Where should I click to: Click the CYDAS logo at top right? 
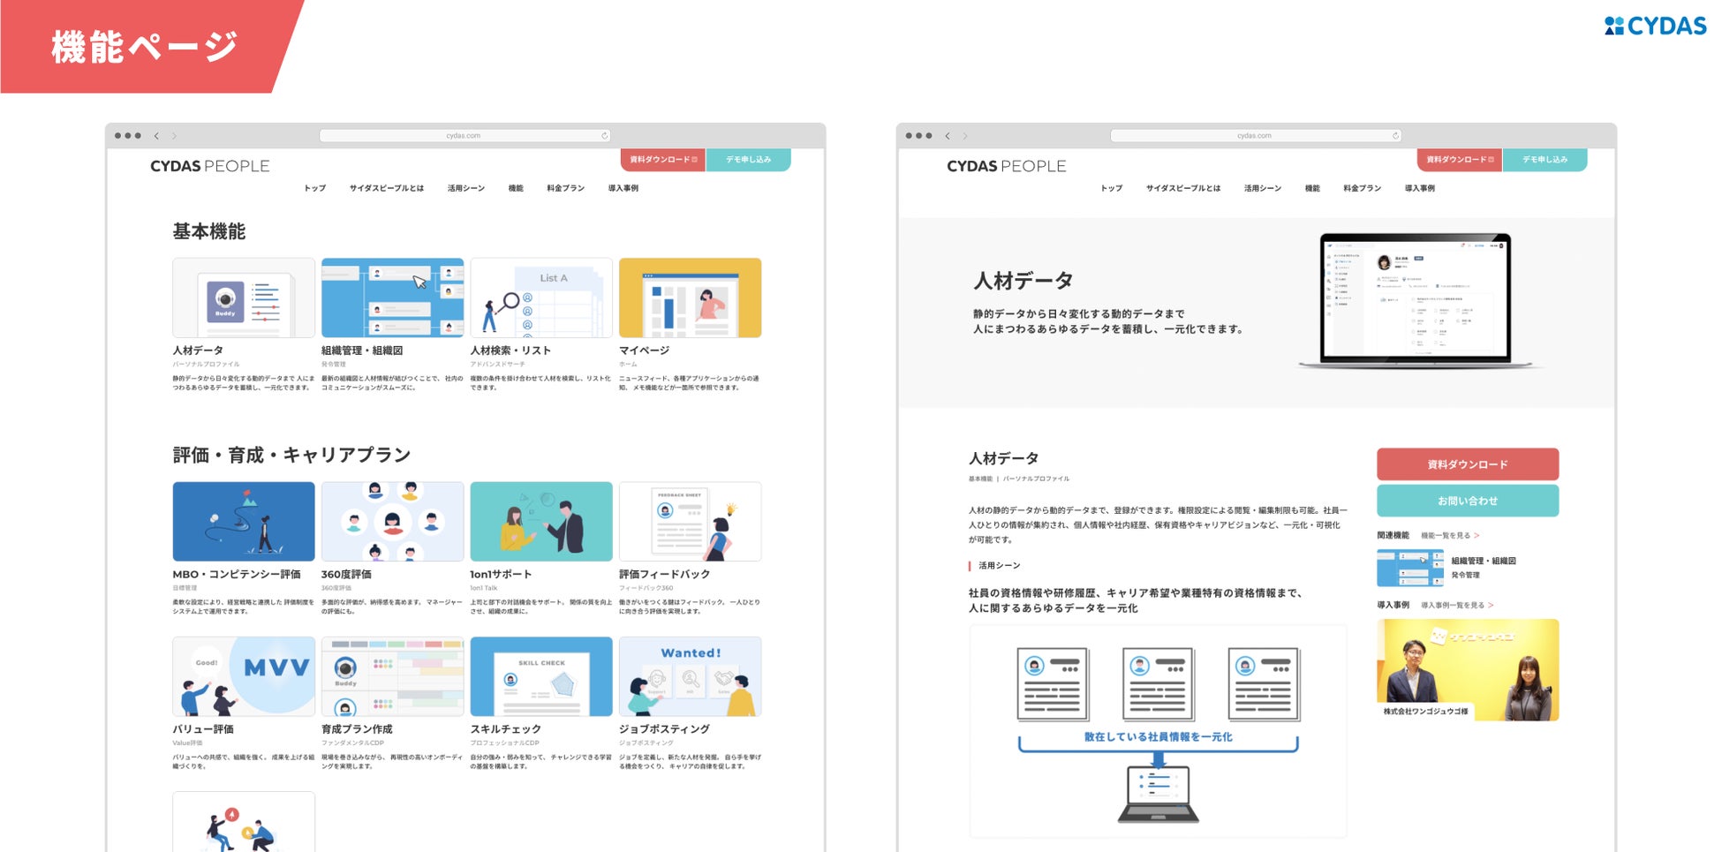(1655, 26)
